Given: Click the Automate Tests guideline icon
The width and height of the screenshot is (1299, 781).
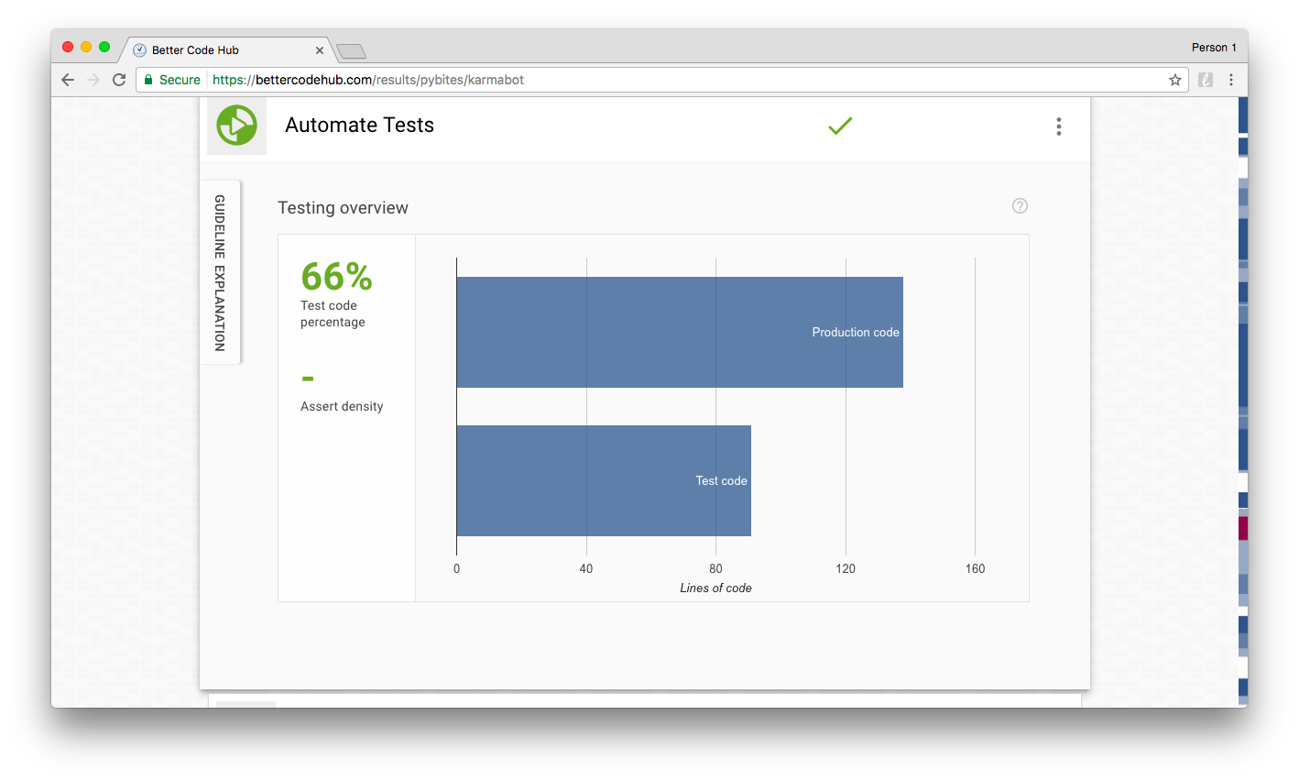Looking at the screenshot, I should (x=236, y=126).
